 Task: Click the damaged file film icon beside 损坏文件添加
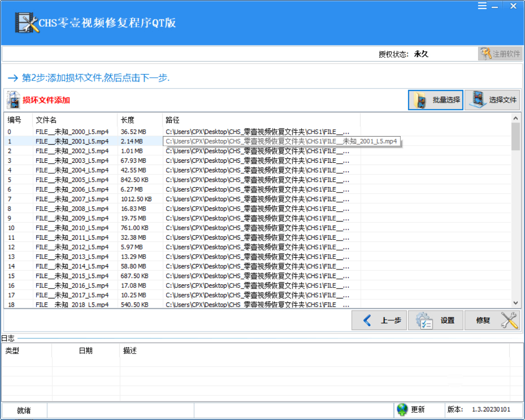(x=14, y=100)
